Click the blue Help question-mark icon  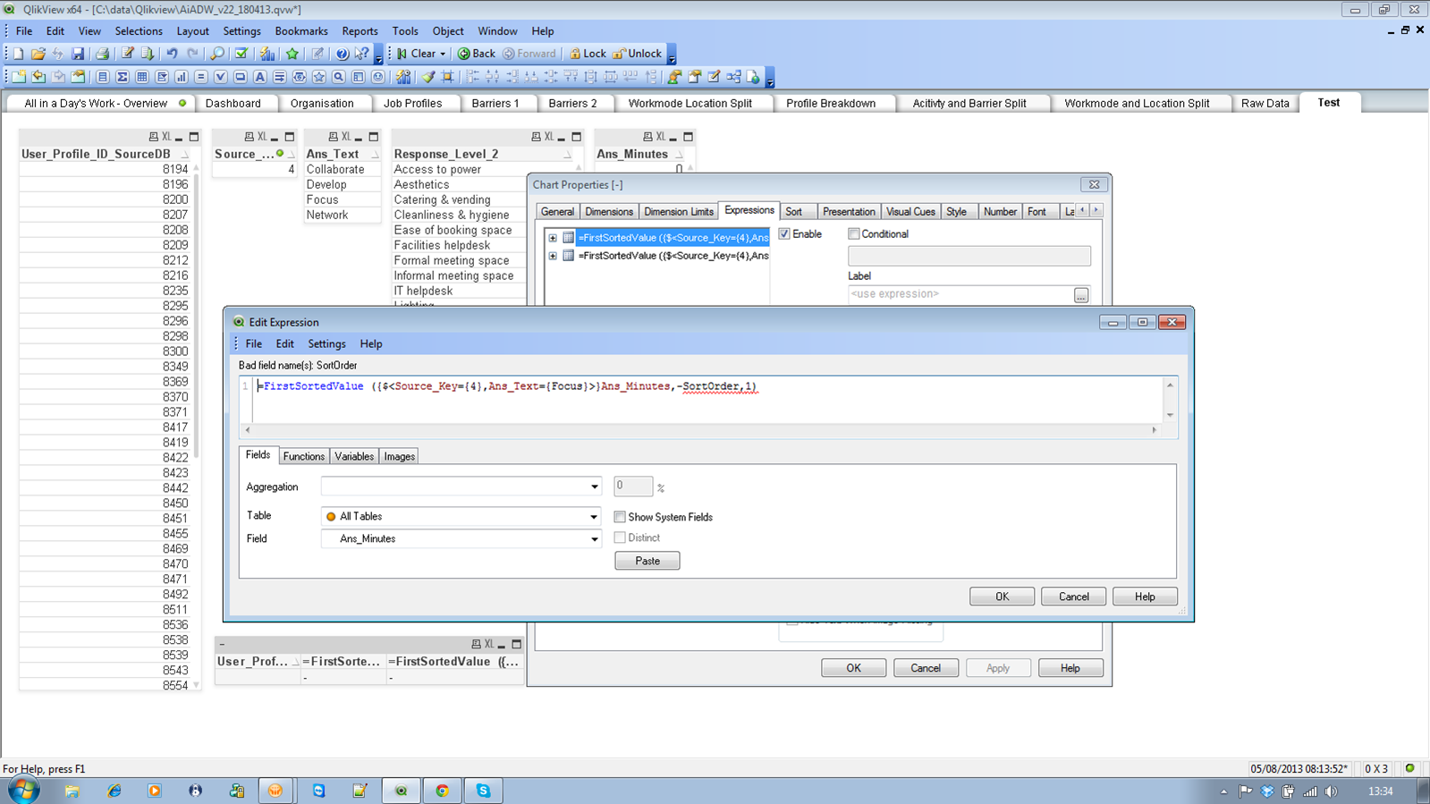pyautogui.click(x=342, y=54)
